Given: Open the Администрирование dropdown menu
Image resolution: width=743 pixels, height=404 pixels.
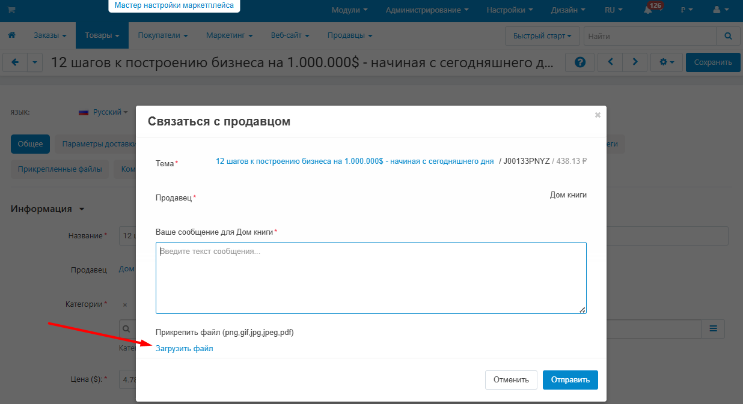Looking at the screenshot, I should click(x=427, y=10).
